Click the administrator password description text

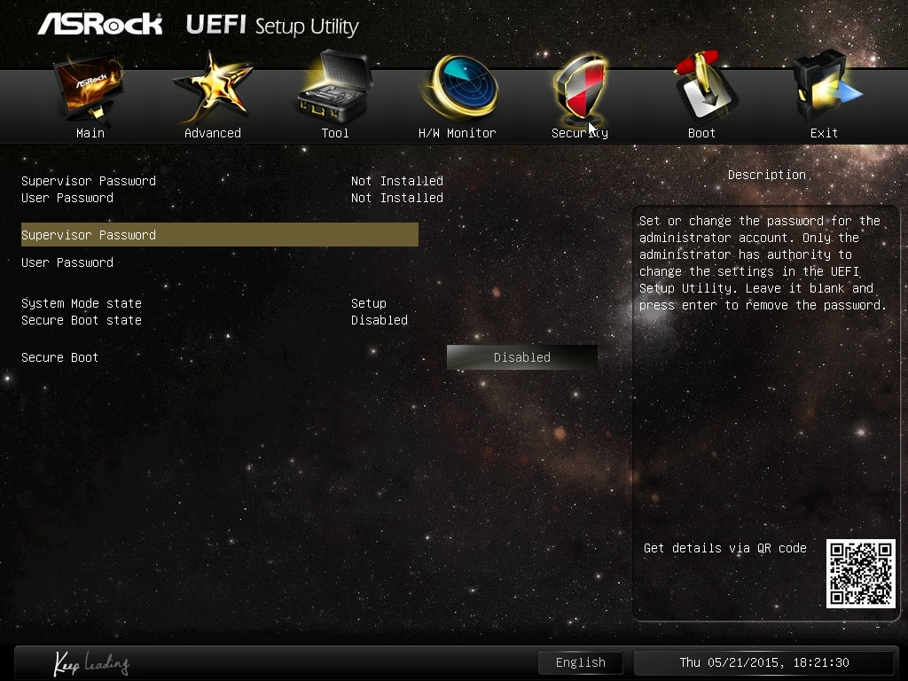[763, 262]
